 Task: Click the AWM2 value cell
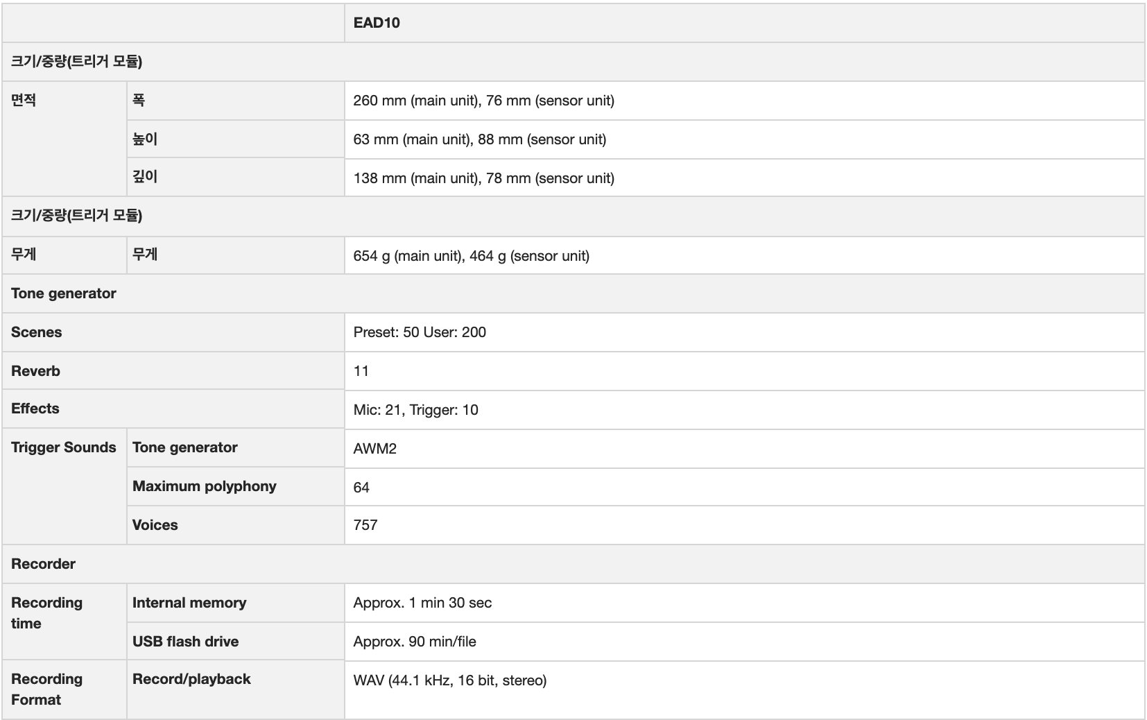374,449
